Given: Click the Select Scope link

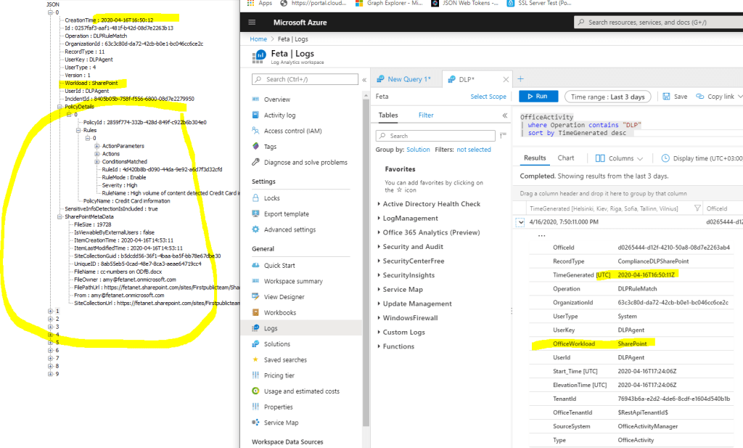Looking at the screenshot, I should [488, 97].
